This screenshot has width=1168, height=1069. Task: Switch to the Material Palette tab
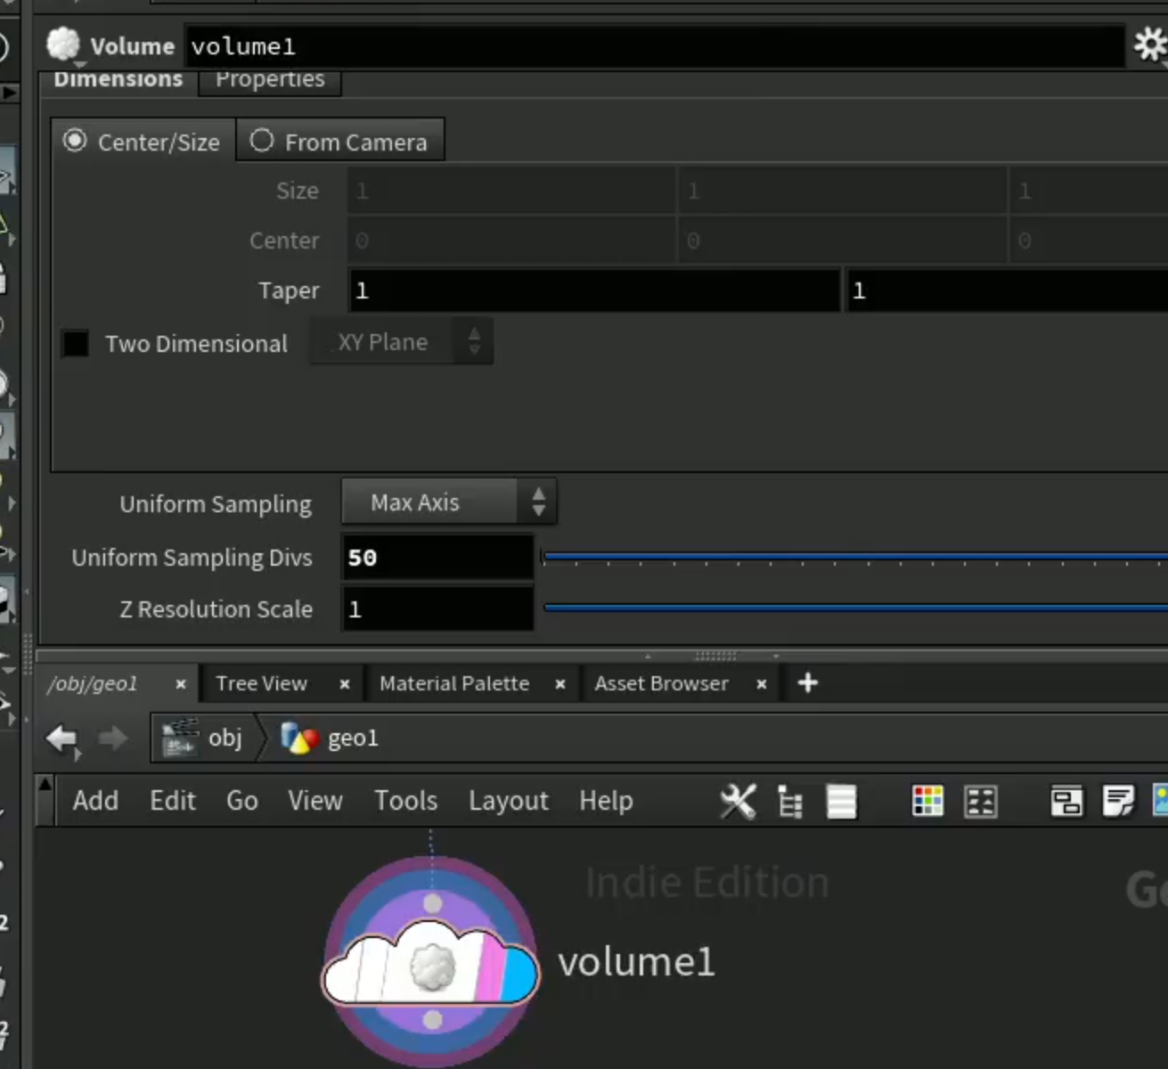[454, 683]
